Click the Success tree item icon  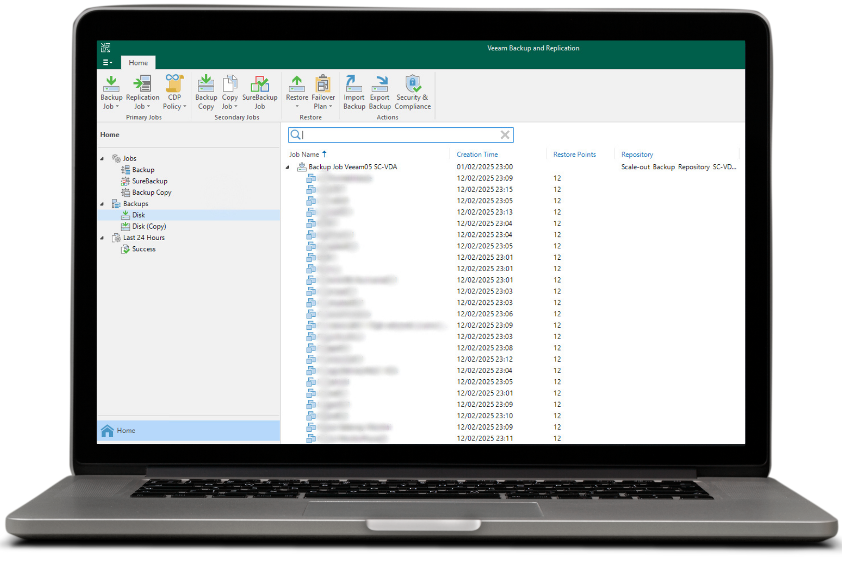(125, 249)
